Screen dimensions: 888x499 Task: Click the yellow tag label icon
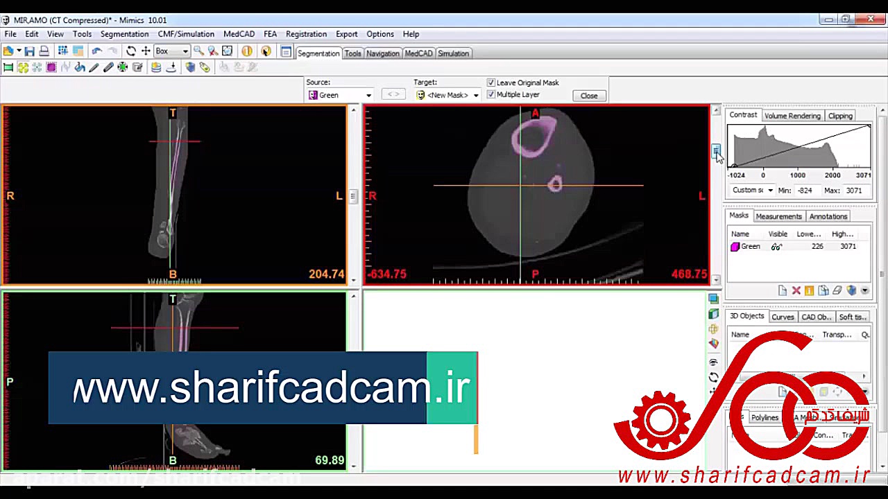tap(205, 67)
